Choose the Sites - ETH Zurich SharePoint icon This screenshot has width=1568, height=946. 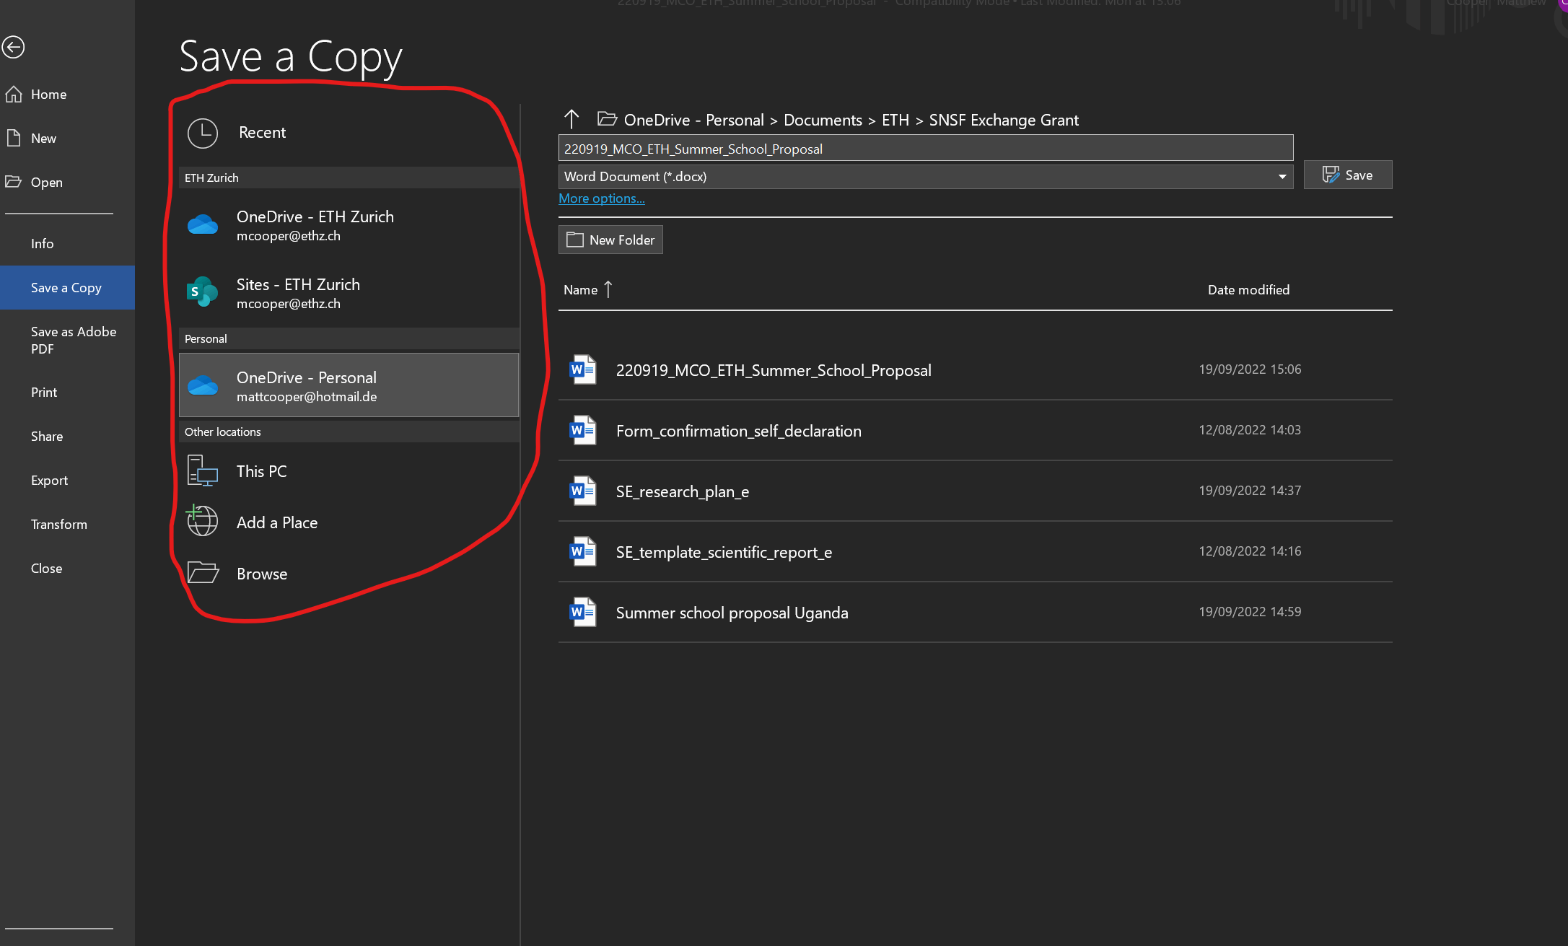pyautogui.click(x=203, y=292)
